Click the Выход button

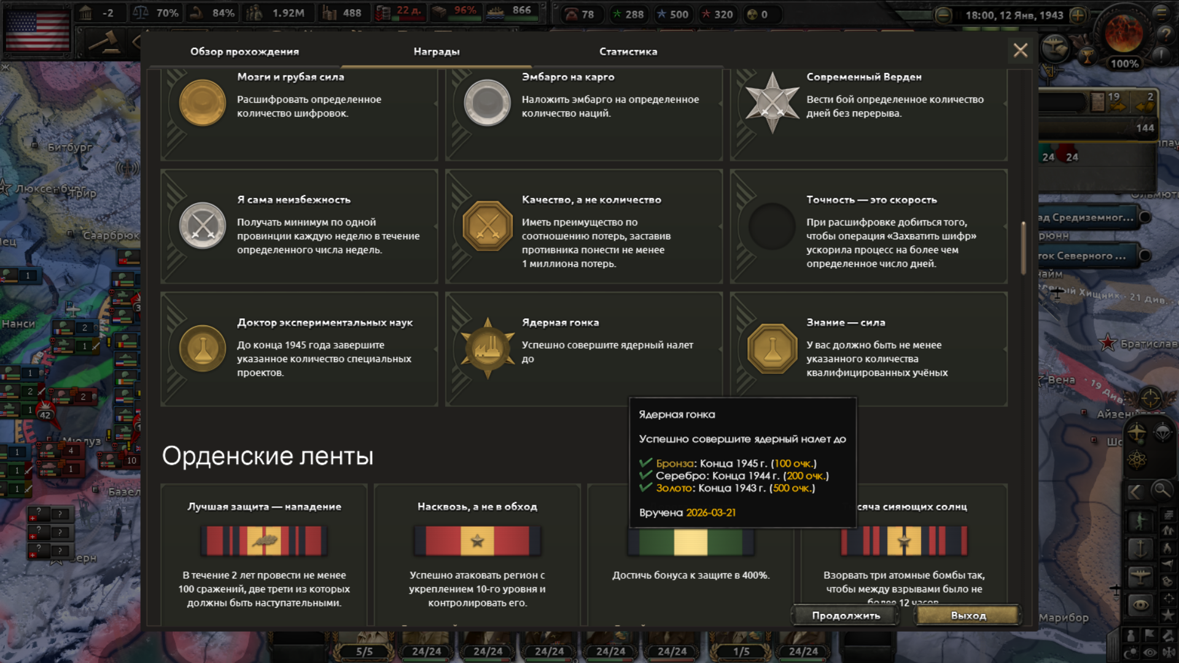tap(968, 615)
